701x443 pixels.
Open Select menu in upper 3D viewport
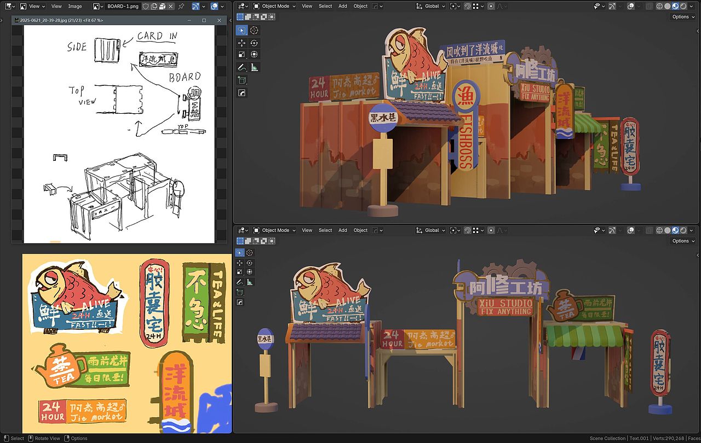[325, 6]
